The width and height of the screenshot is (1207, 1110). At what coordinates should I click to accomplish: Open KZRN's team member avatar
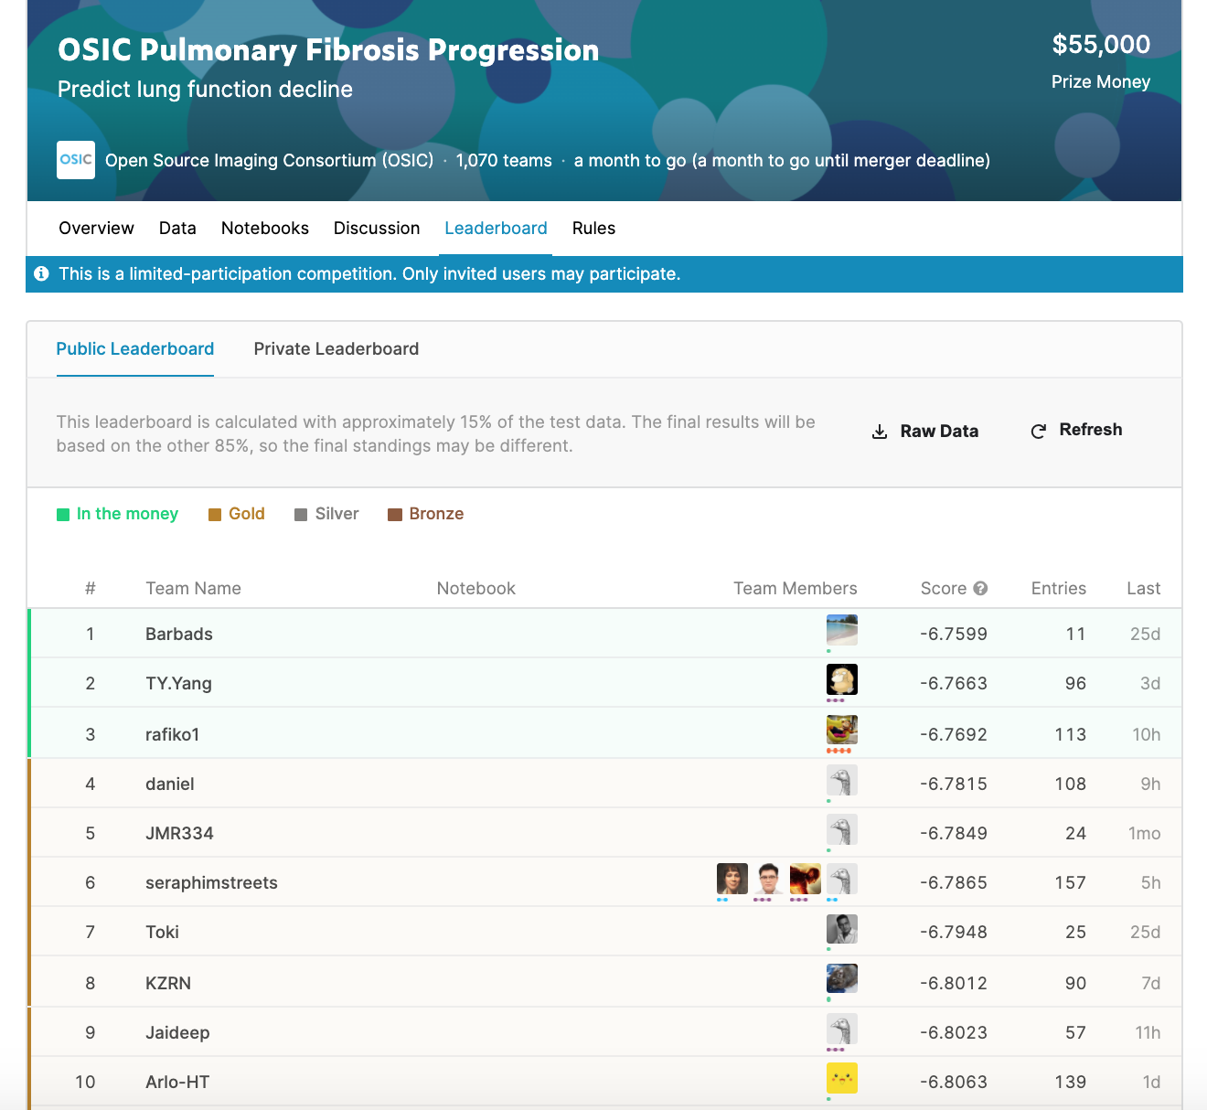click(x=842, y=979)
